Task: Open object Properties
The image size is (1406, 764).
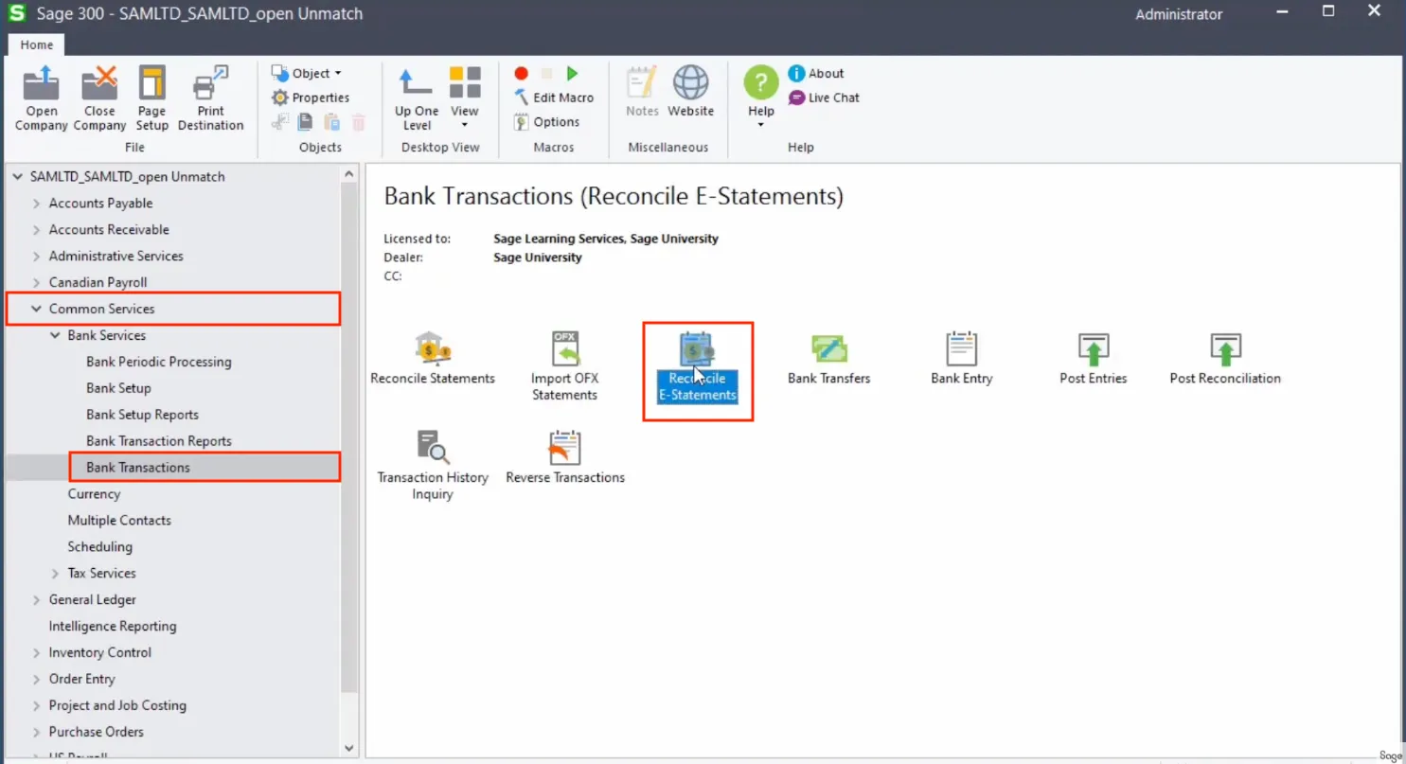Action: pos(311,98)
